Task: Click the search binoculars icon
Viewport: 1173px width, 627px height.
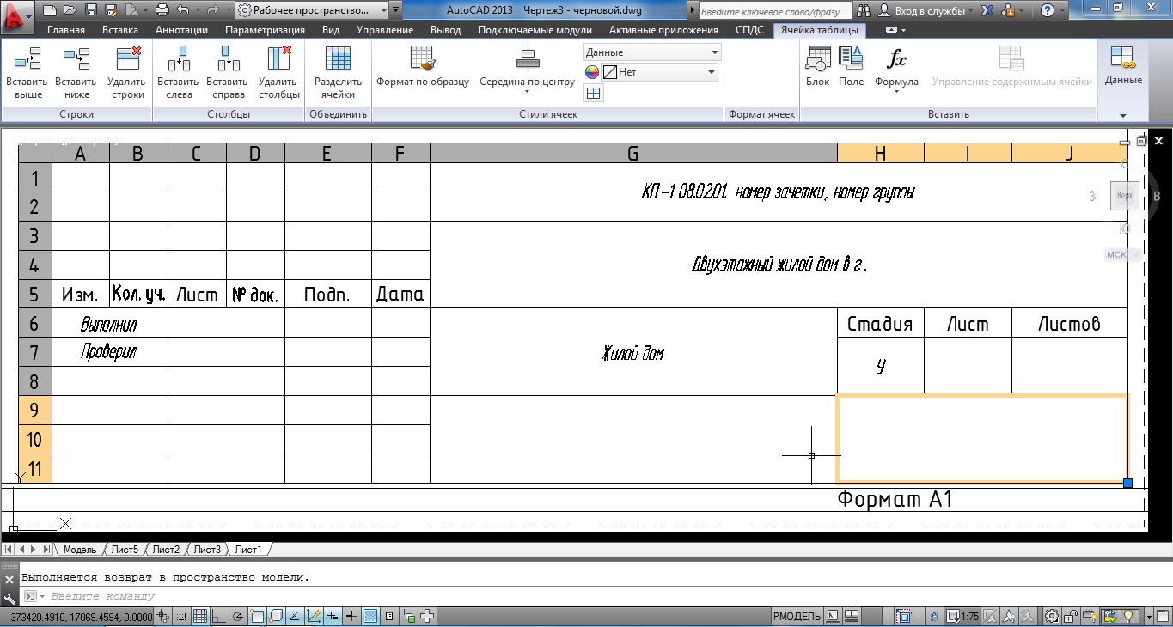Action: [x=863, y=10]
